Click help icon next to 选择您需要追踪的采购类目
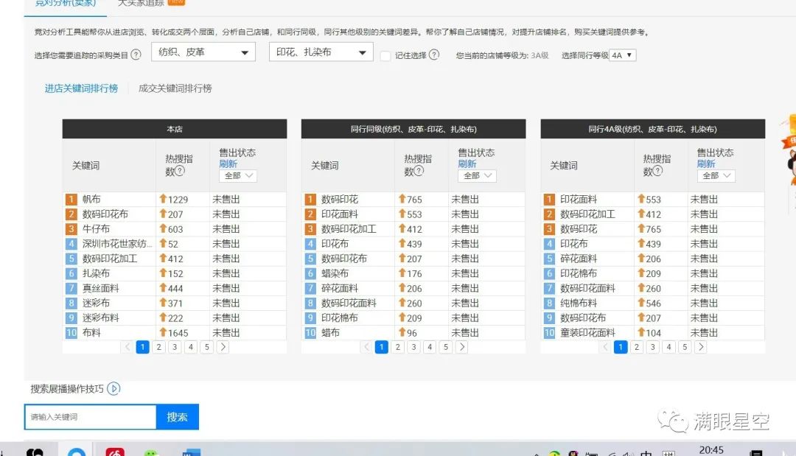The image size is (796, 456). click(x=136, y=55)
